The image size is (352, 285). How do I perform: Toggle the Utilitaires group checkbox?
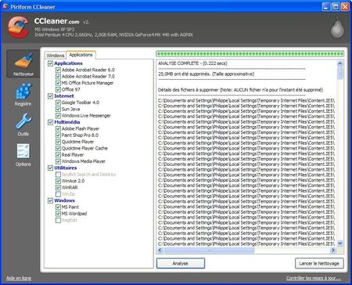click(50, 168)
